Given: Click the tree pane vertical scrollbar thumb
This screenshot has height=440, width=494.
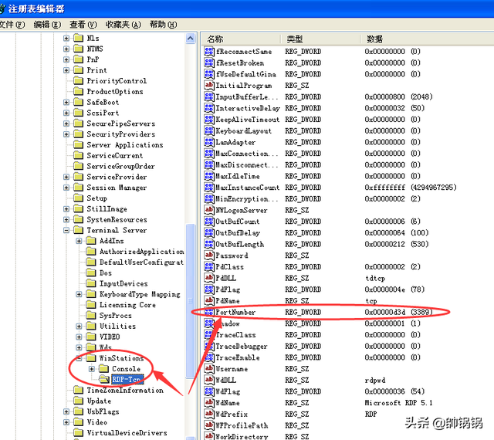Looking at the screenshot, I should (191, 301).
